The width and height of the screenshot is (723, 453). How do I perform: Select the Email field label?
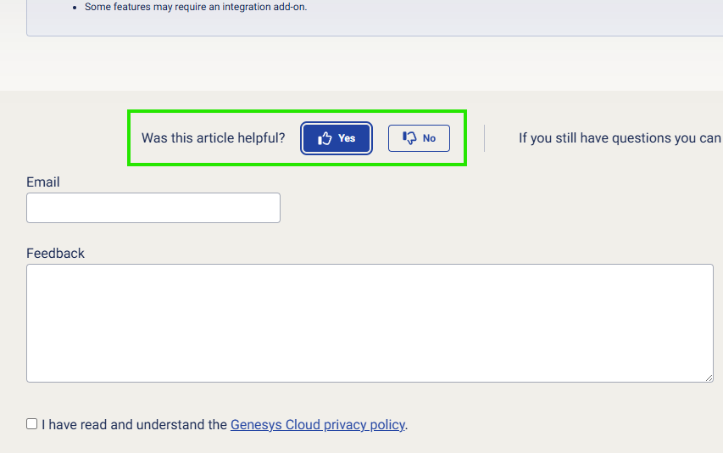pyautogui.click(x=43, y=182)
